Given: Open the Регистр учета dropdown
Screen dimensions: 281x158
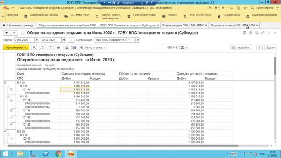Looking at the screenshot, I should 93,47.
